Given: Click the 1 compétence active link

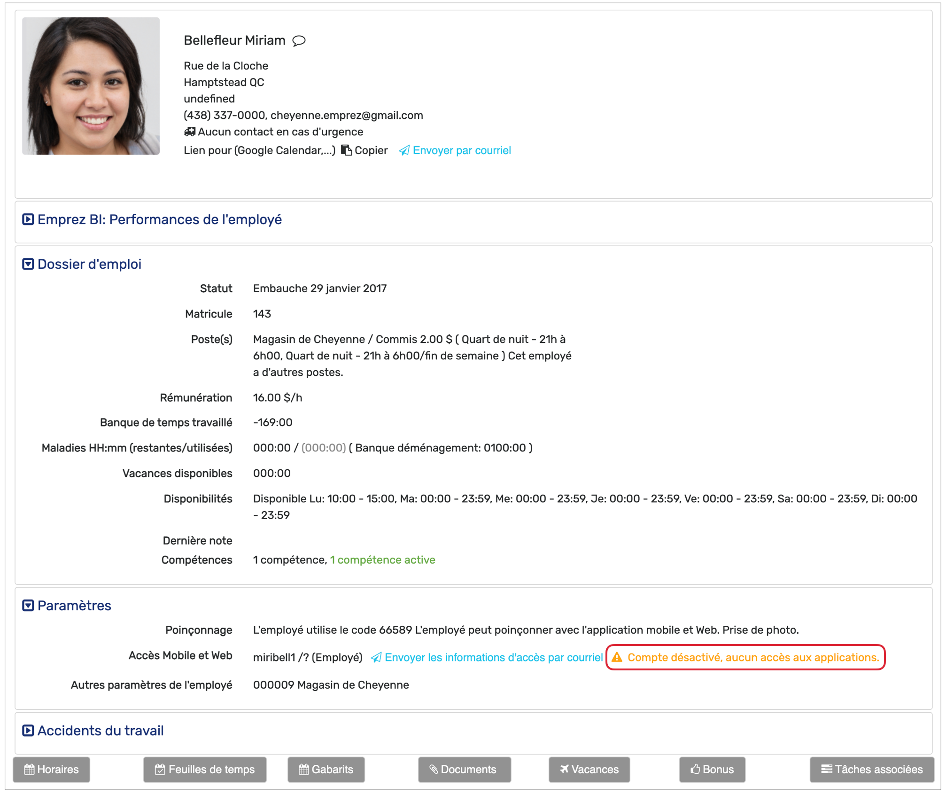Looking at the screenshot, I should click(x=382, y=560).
